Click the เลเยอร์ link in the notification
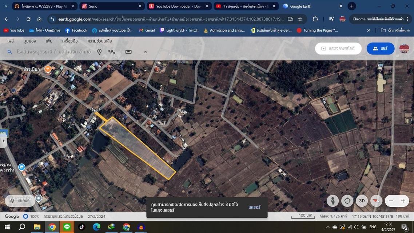 tap(254, 207)
